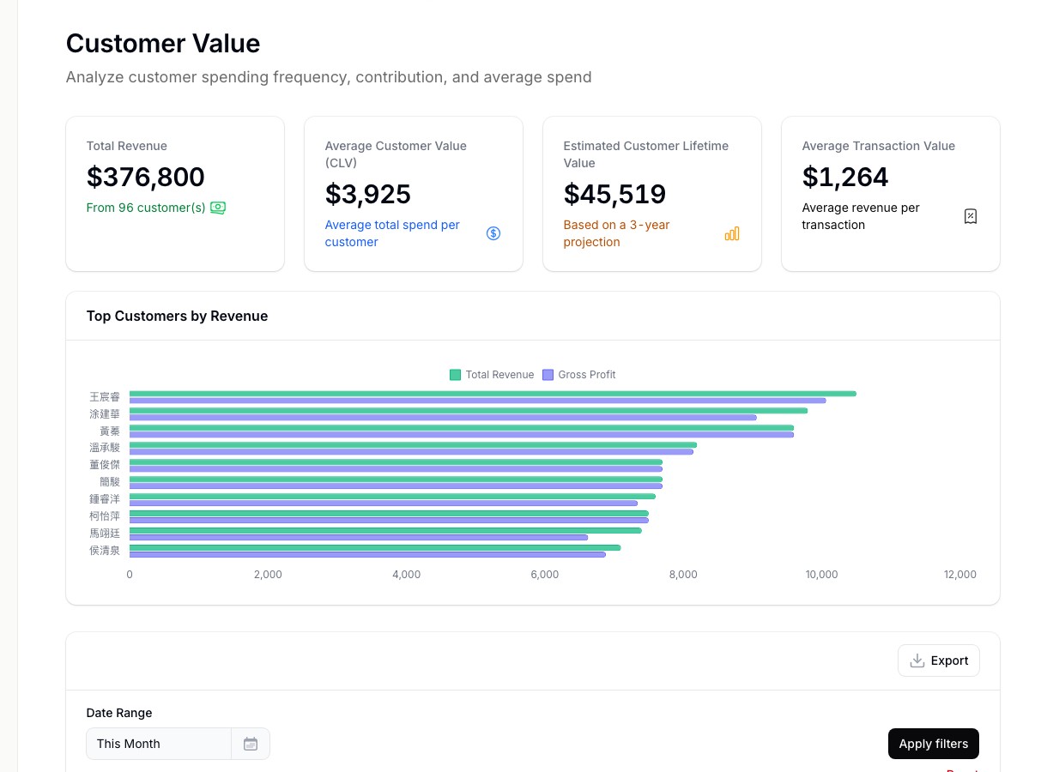This screenshot has width=1047, height=772.
Task: Click the receipt icon on Average Transaction Value card
Action: click(971, 216)
